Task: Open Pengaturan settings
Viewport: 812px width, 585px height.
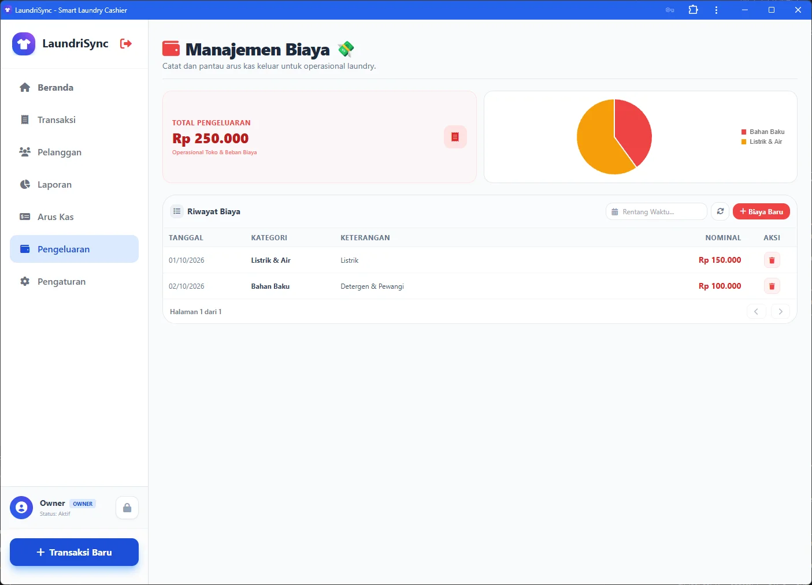Action: pos(74,281)
